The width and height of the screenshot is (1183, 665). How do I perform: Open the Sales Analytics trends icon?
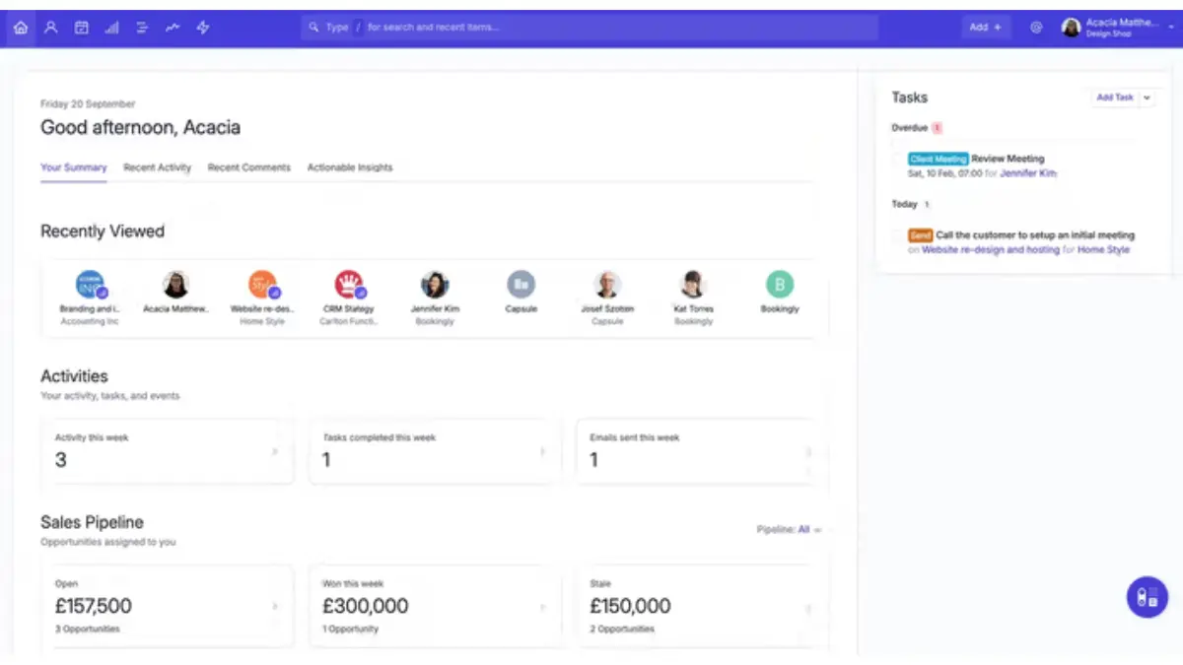[172, 27]
